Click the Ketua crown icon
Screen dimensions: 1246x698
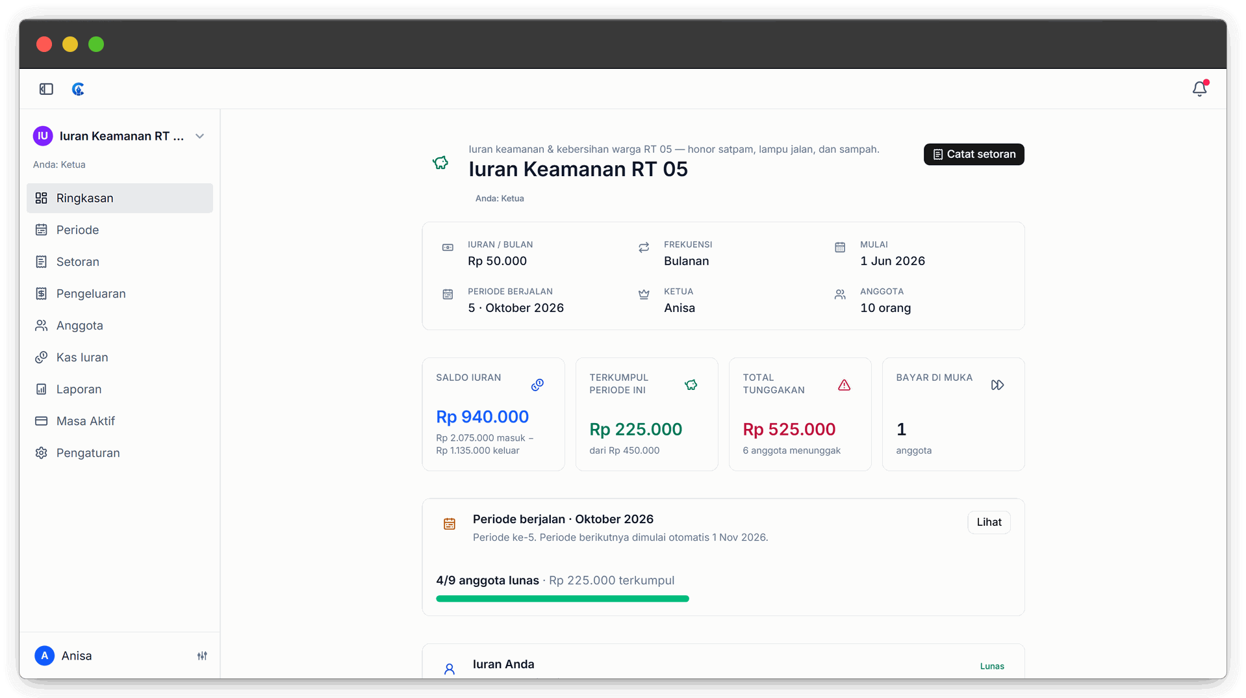click(x=644, y=294)
